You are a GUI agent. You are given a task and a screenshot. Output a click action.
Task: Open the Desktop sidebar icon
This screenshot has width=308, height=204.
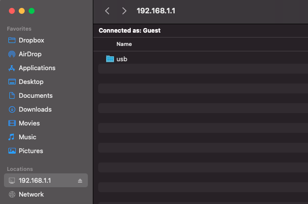12,82
